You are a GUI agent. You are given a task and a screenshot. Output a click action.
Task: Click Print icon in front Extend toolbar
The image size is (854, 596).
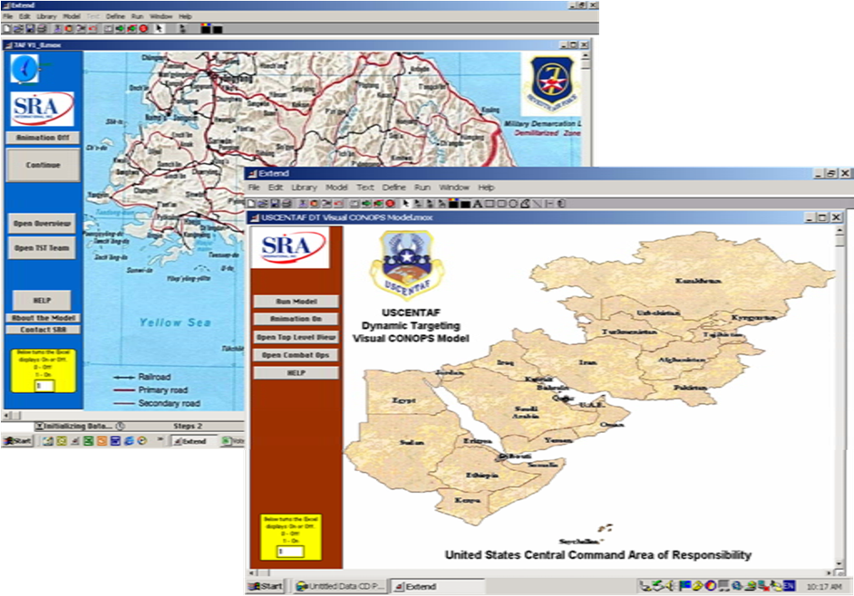[287, 204]
